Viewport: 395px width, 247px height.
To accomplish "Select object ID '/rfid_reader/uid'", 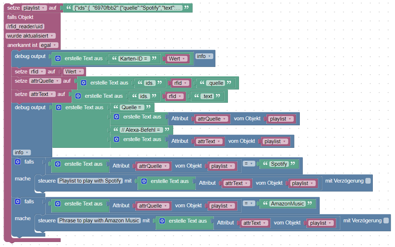I will click(x=25, y=26).
